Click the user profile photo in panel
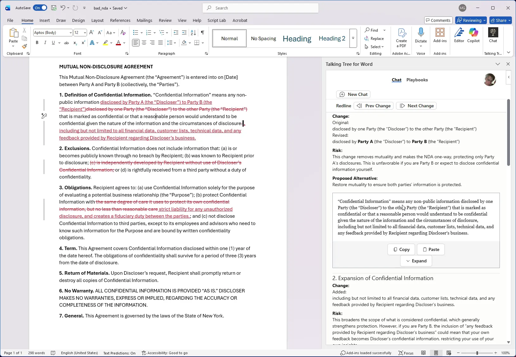The width and height of the screenshot is (516, 357). pyautogui.click(x=490, y=80)
